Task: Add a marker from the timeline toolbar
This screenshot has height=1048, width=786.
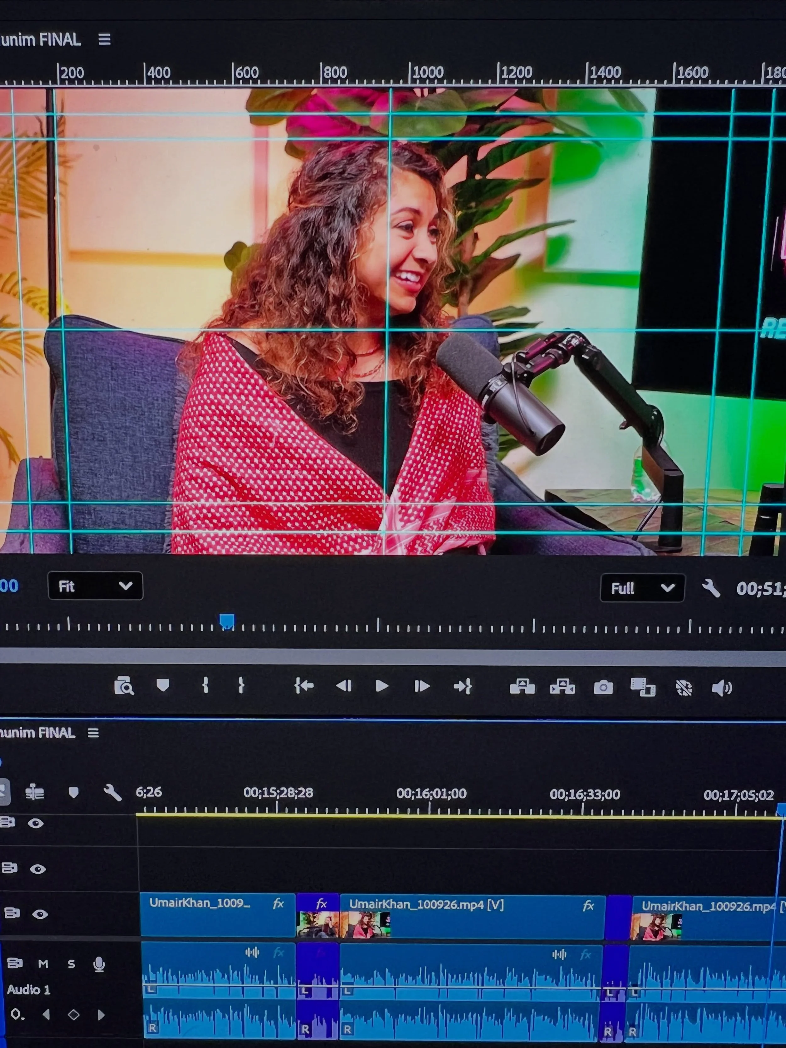Action: coord(74,793)
